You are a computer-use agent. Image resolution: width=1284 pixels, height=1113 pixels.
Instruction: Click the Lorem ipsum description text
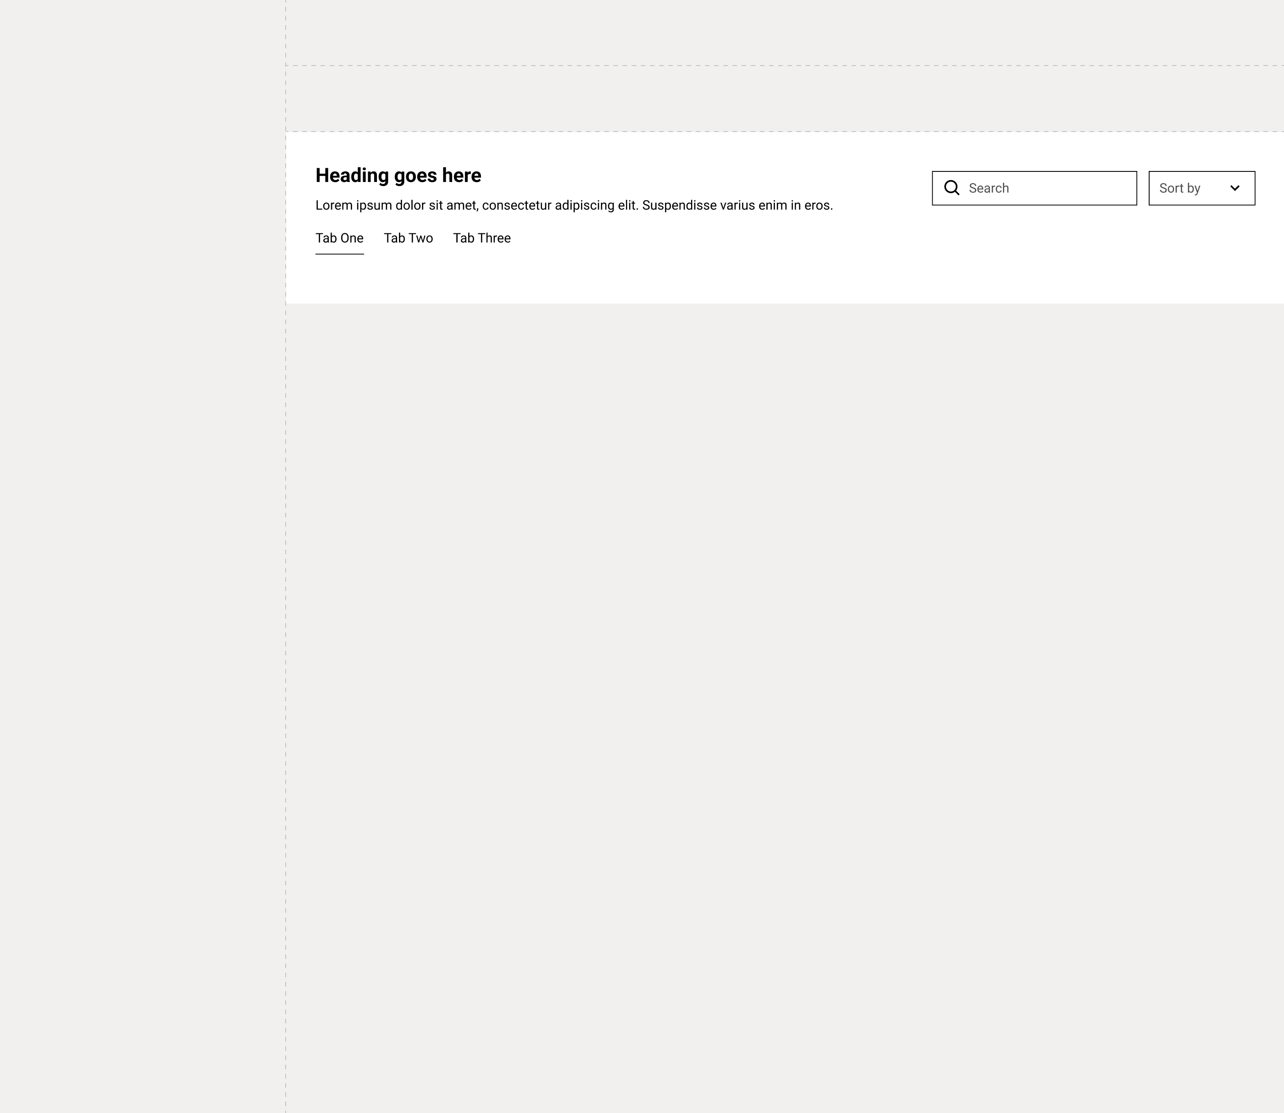[574, 205]
